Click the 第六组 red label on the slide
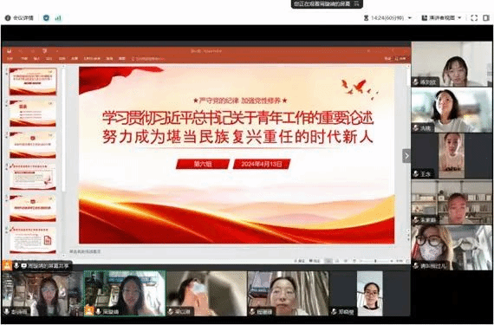Image resolution: width=494 pixels, height=325 pixels. tap(203, 164)
